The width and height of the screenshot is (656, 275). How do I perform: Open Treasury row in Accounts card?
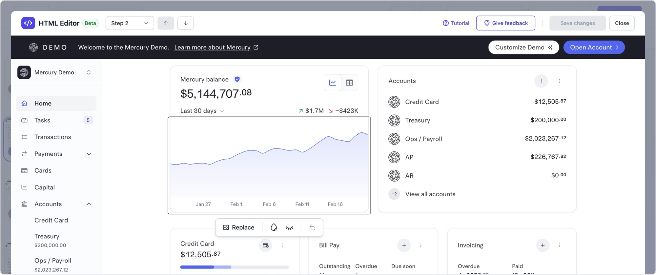(x=477, y=120)
